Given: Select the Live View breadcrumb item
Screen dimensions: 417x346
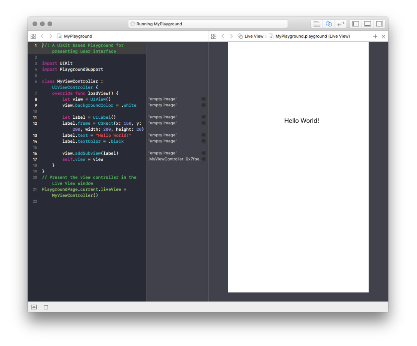Looking at the screenshot, I should [x=253, y=36].
